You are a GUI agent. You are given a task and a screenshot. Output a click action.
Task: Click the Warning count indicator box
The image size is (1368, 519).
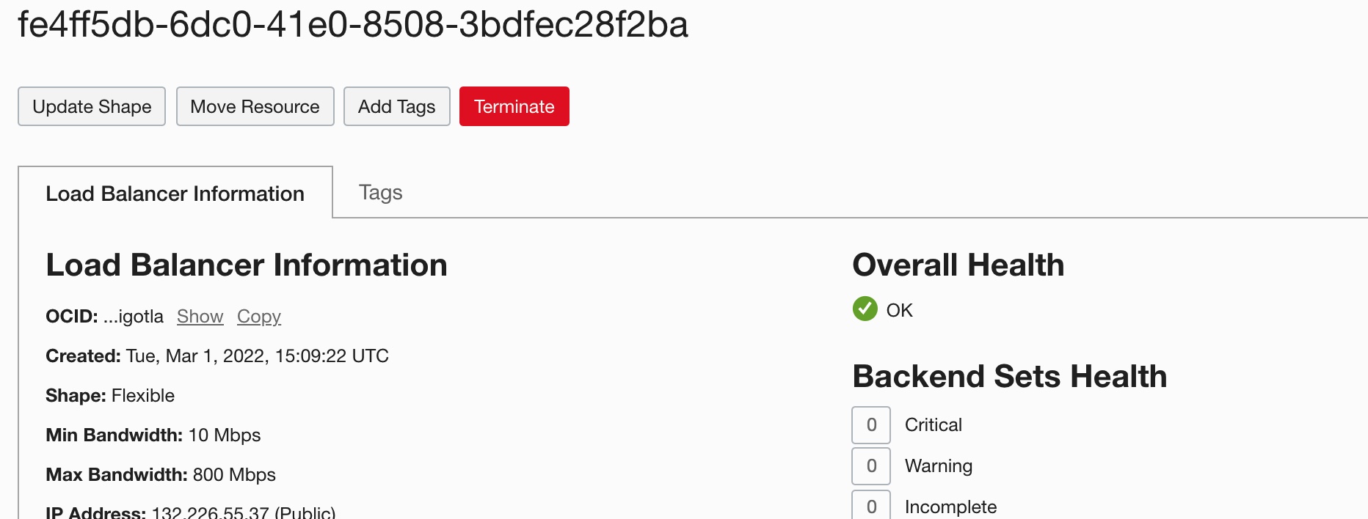[x=870, y=465]
